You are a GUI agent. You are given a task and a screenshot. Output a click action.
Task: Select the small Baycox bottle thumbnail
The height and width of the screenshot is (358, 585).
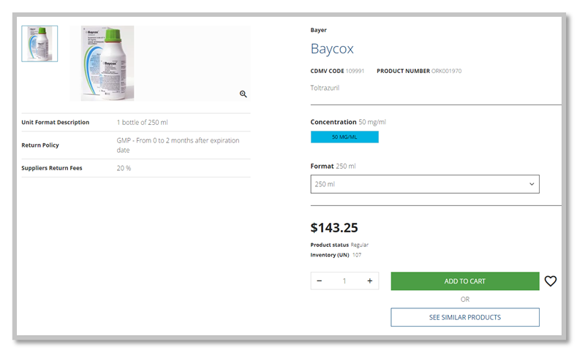[x=39, y=44]
